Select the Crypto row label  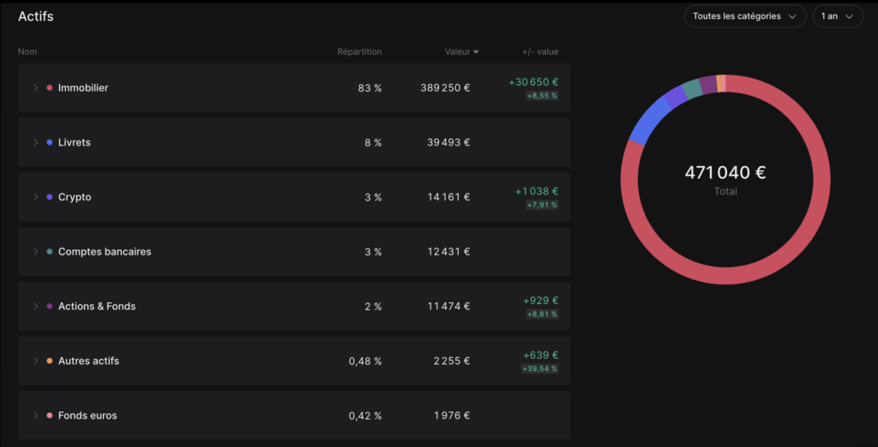75,197
